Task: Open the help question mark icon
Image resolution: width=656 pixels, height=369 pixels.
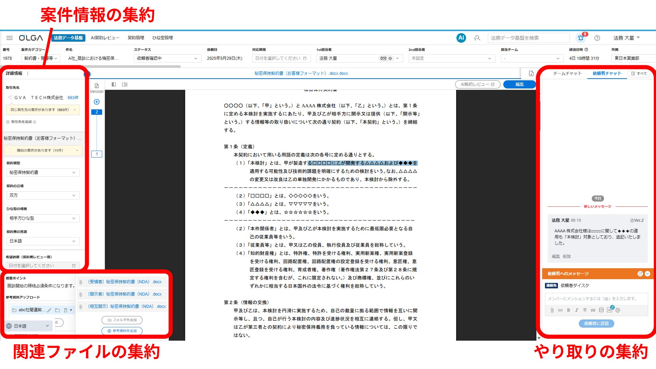Action: [597, 38]
